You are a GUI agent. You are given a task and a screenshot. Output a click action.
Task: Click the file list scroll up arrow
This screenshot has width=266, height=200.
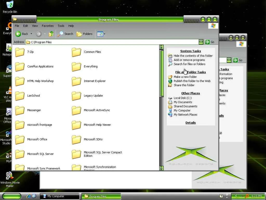point(162,47)
